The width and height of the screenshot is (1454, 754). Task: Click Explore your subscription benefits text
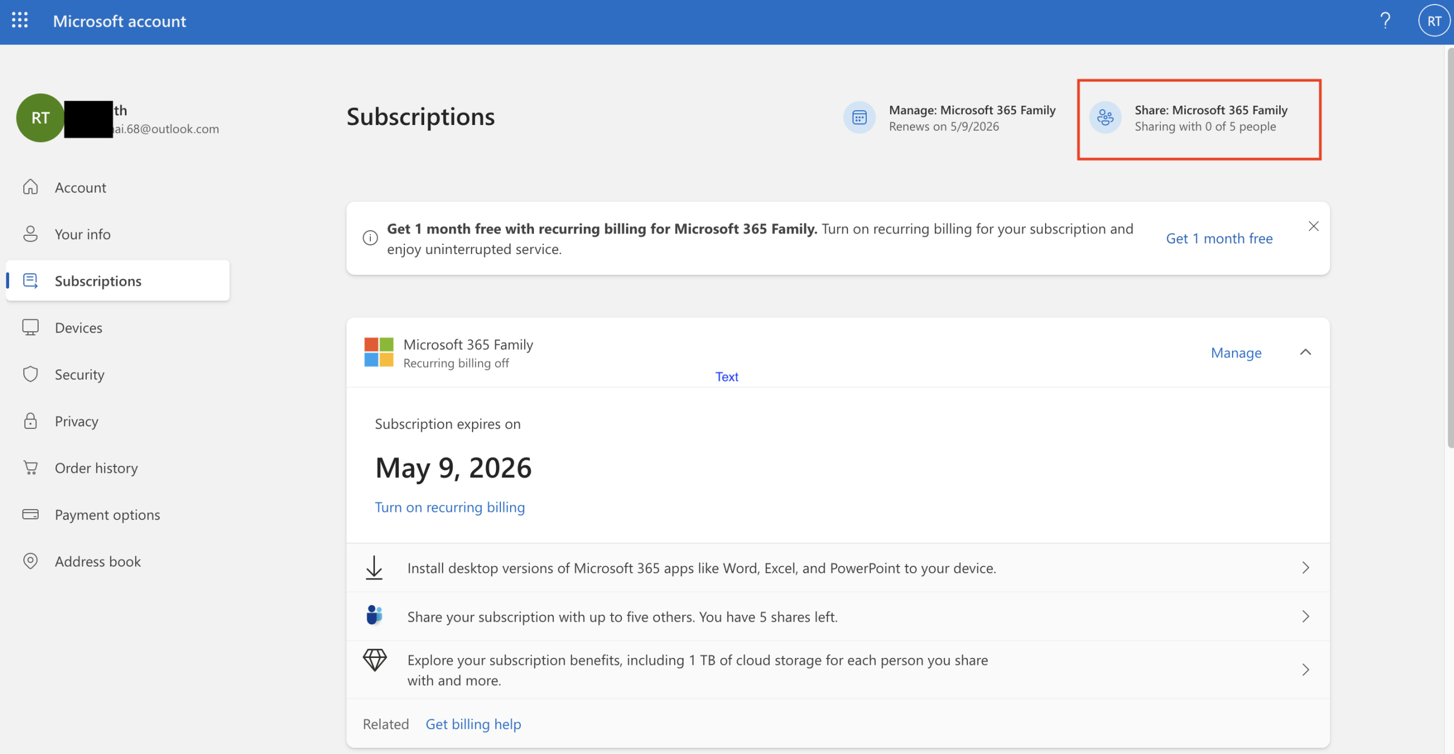tap(697, 670)
